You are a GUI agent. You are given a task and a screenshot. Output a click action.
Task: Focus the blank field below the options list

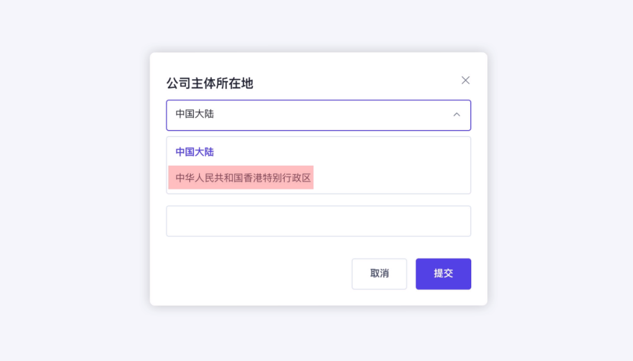[319, 221]
